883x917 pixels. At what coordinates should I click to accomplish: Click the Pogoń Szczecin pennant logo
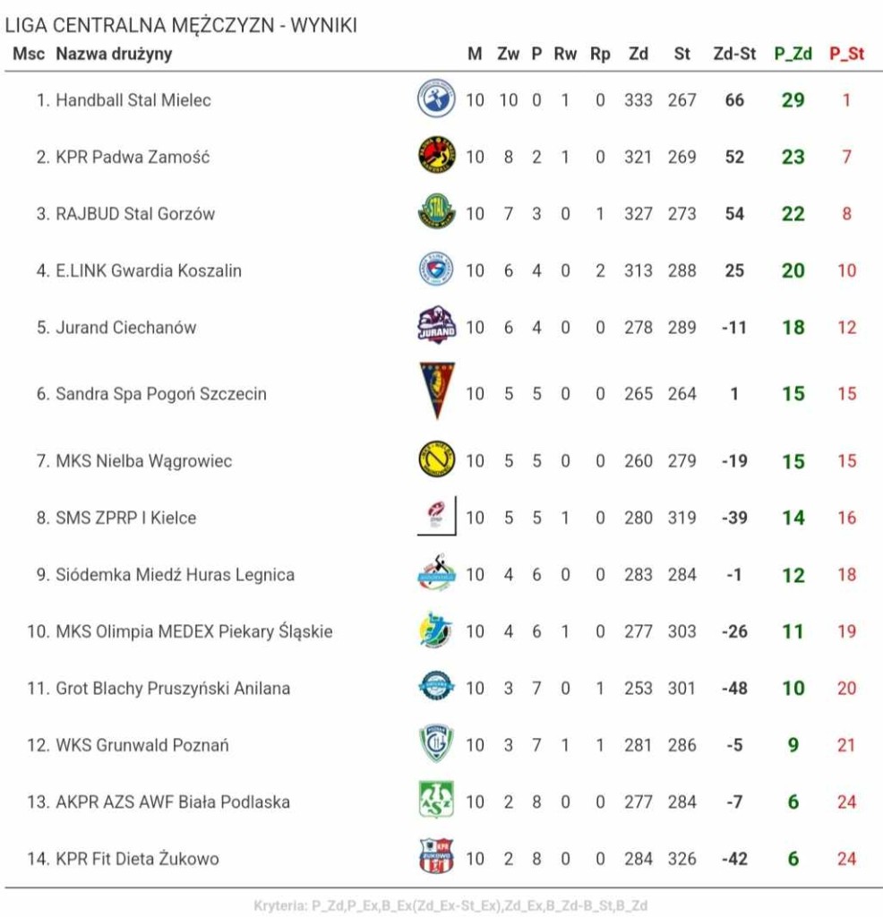click(437, 391)
